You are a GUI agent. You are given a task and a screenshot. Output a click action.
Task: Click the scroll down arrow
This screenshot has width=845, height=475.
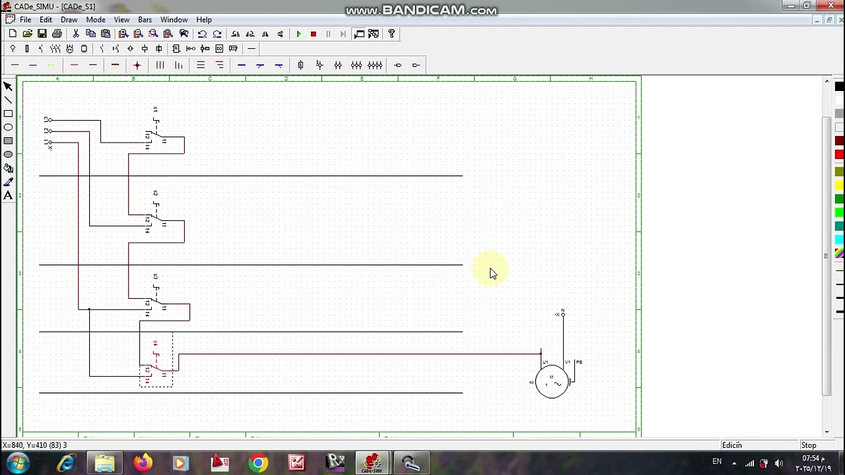point(827,431)
